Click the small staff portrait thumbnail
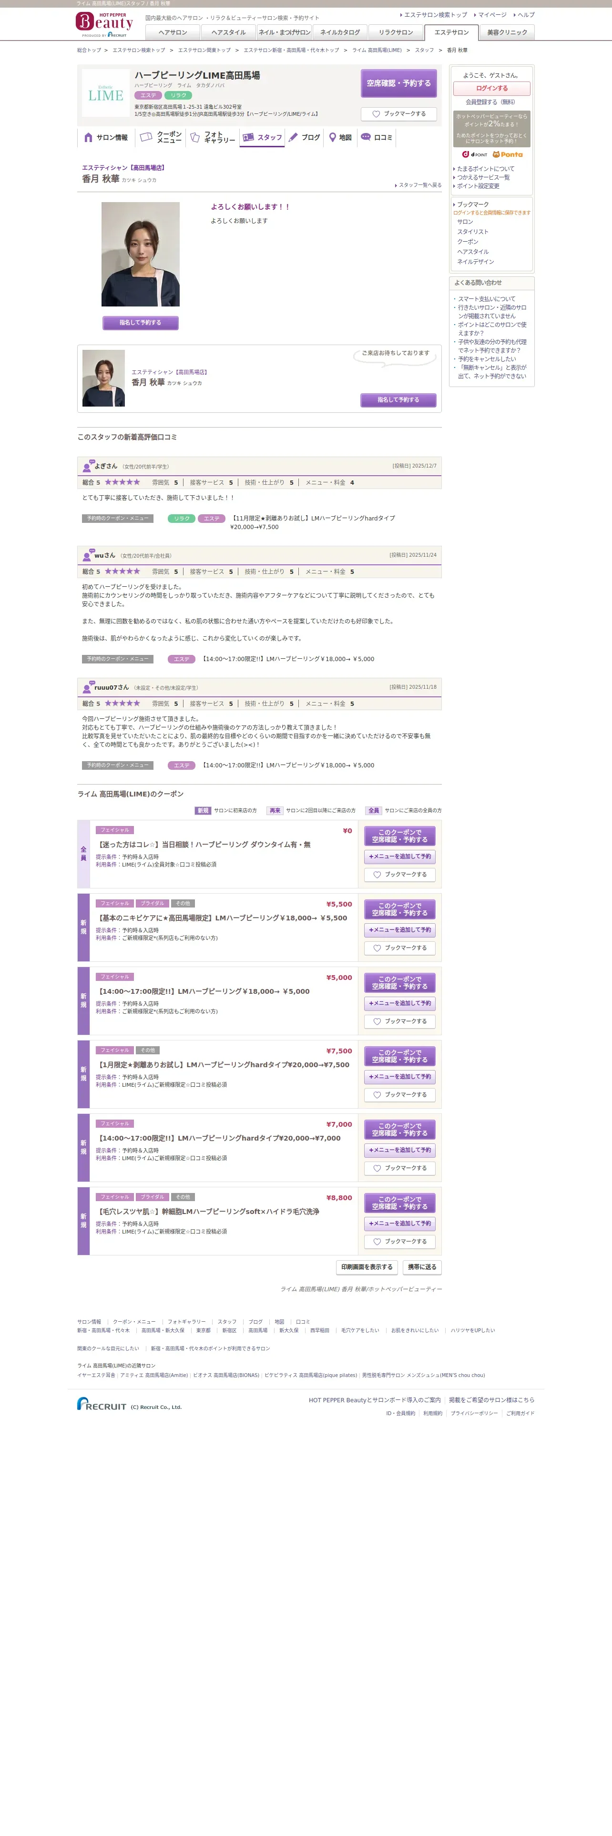Image resolution: width=612 pixels, height=1836 pixels. click(x=103, y=378)
